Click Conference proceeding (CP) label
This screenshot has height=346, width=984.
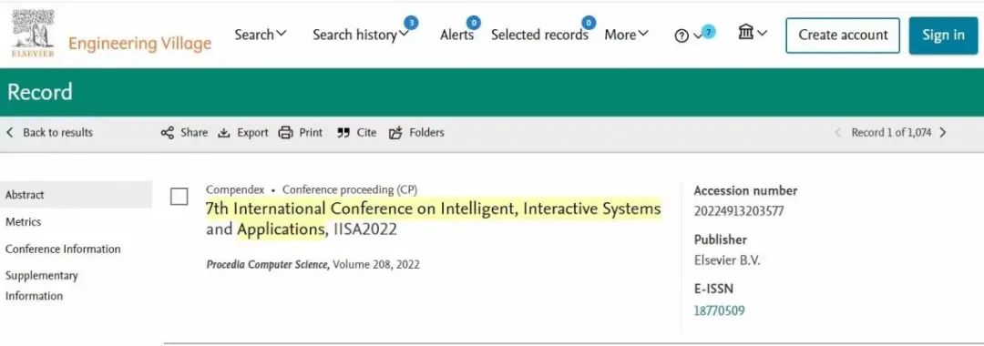(x=350, y=189)
